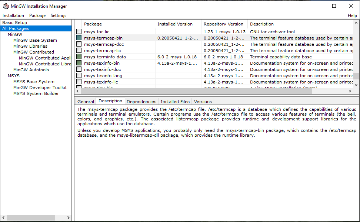Click the MinGW application icon in title bar
The image size is (360, 222).
[x=6, y=6]
